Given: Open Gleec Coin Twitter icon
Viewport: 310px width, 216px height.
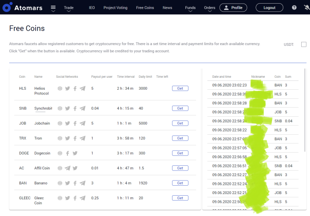Looking at the screenshot, I should [x=68, y=198].
